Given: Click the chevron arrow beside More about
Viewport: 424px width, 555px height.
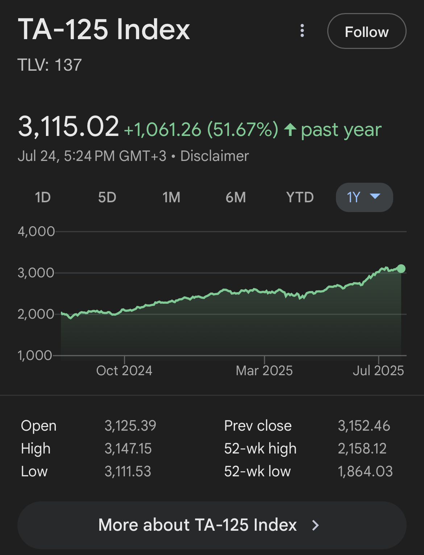Looking at the screenshot, I should 316,525.
